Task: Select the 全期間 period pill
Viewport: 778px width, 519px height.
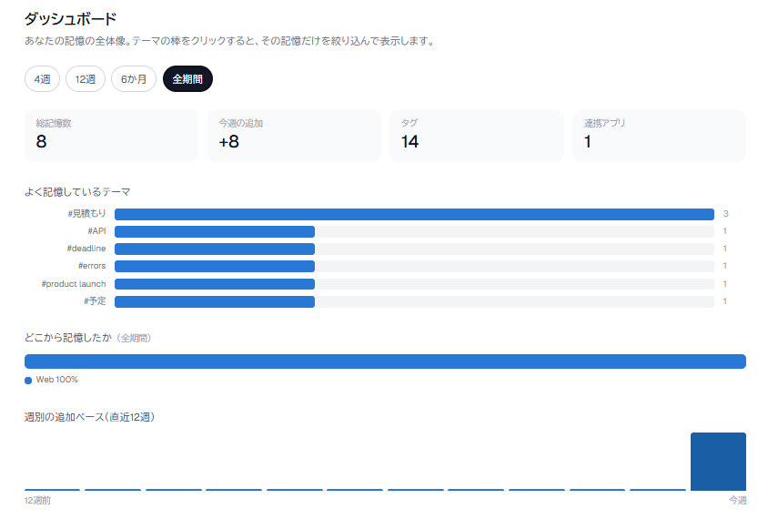Action: (x=187, y=79)
